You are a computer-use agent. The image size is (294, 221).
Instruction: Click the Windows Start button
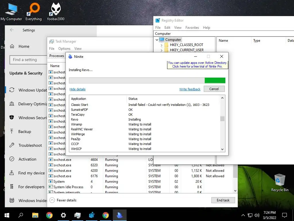7,215
